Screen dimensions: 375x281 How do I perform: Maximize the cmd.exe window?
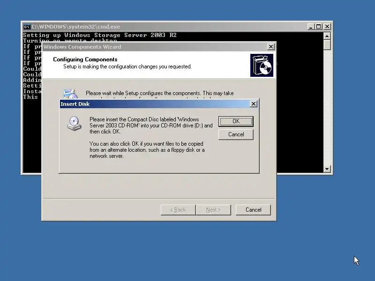click(319, 27)
